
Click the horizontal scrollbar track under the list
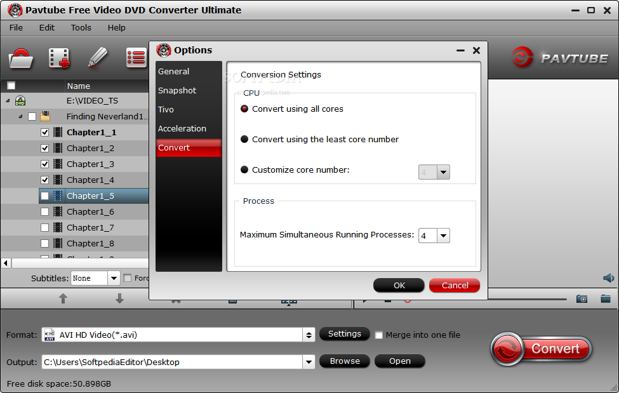(x=80, y=263)
